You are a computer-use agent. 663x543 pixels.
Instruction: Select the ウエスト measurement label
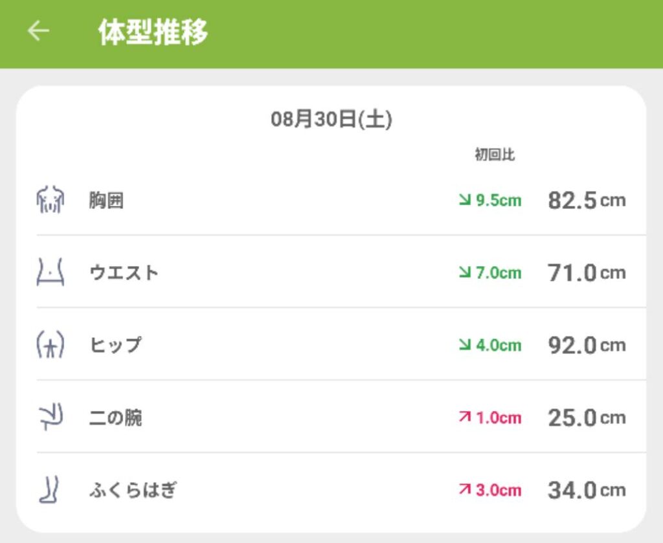click(x=124, y=272)
